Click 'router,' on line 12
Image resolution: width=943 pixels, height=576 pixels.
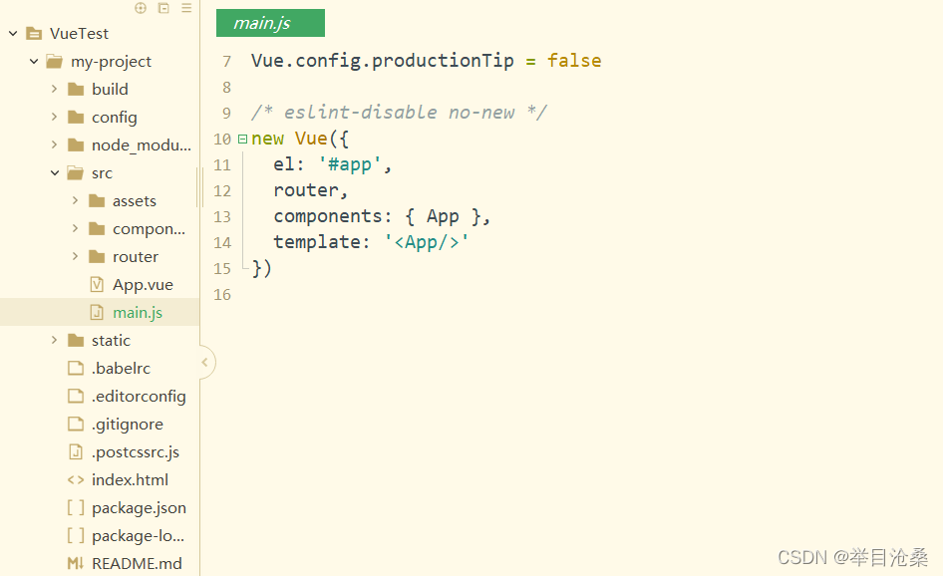311,190
